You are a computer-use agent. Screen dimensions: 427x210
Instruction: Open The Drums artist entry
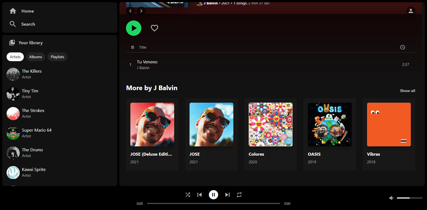(60, 153)
